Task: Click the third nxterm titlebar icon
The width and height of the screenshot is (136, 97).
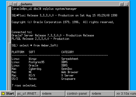Action: [x=19, y=4]
